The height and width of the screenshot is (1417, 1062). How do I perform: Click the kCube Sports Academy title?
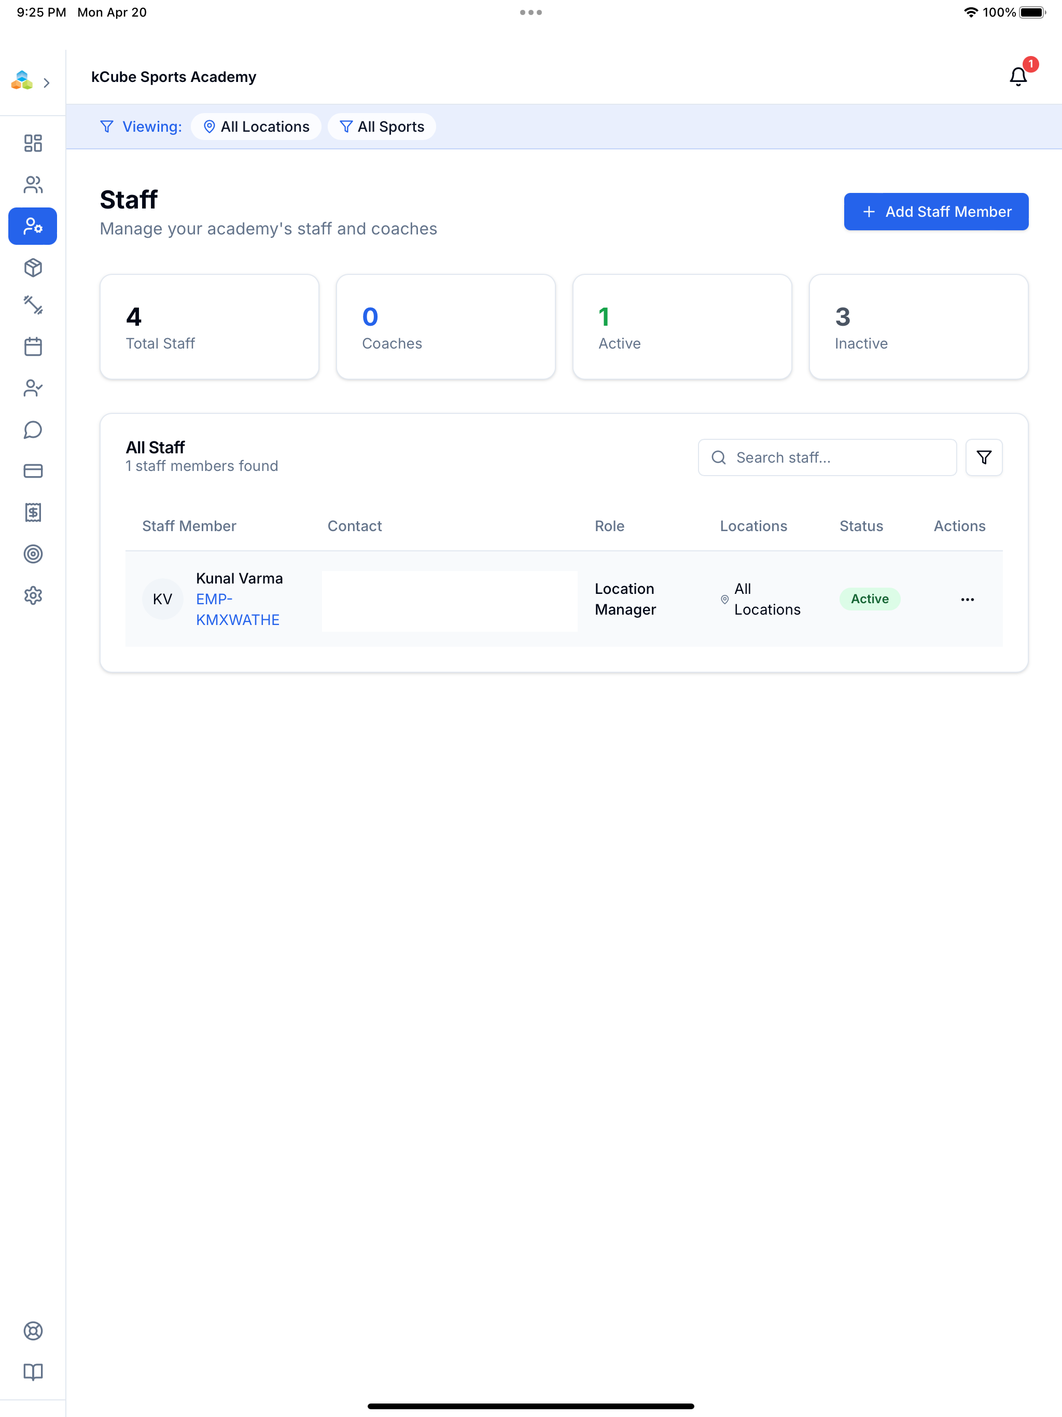click(174, 77)
